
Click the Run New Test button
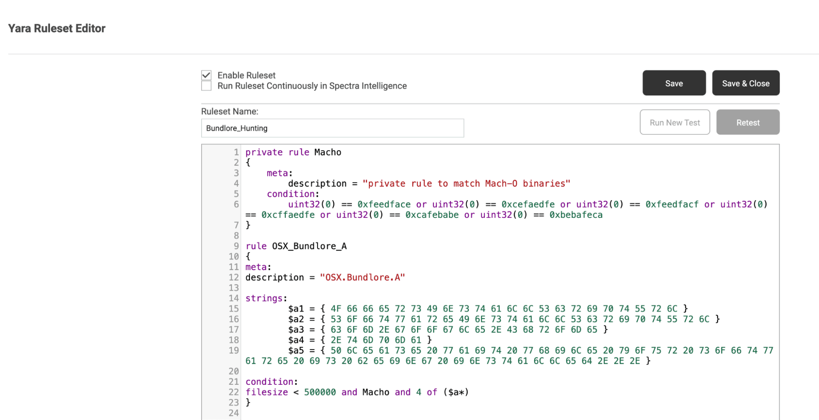[x=674, y=122]
